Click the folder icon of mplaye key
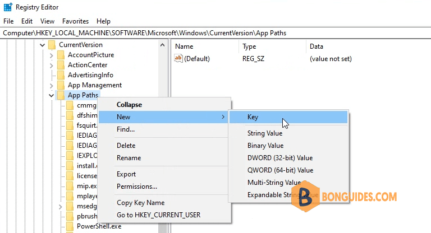The image size is (431, 233). (x=70, y=196)
